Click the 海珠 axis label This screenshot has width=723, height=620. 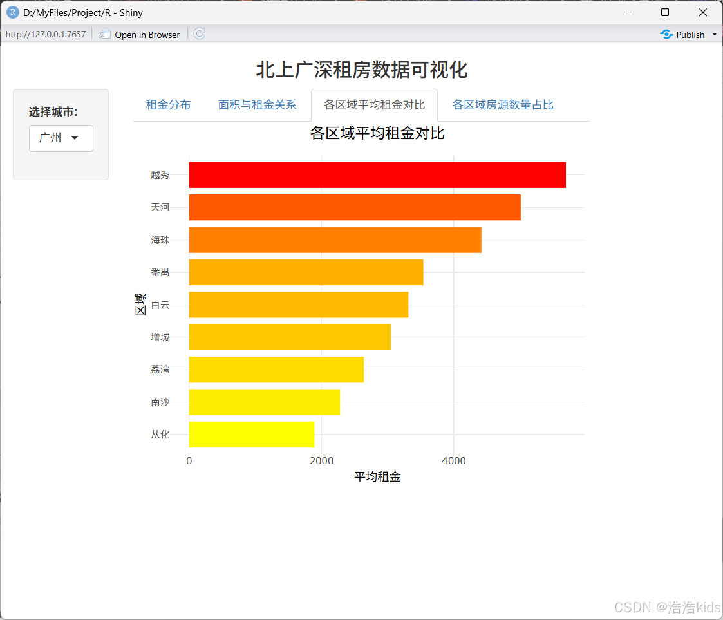point(160,240)
